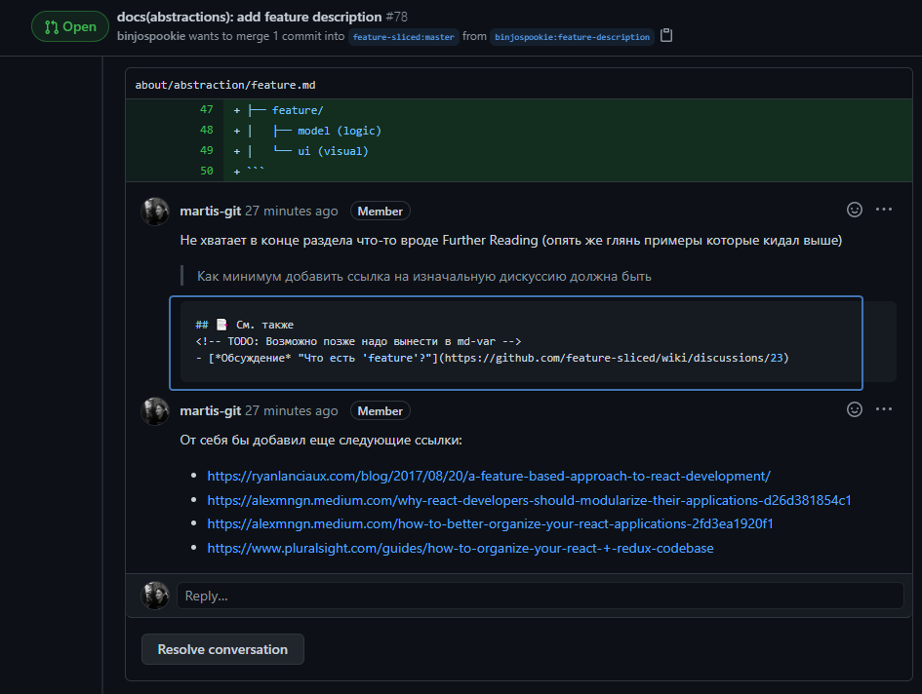The image size is (922, 694).
Task: Open medium link about modularizing applications
Action: 529,500
